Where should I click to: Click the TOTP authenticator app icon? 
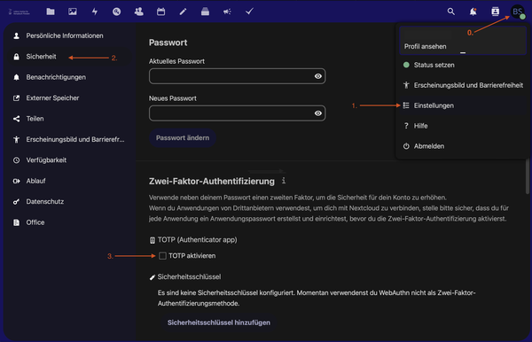pos(153,240)
